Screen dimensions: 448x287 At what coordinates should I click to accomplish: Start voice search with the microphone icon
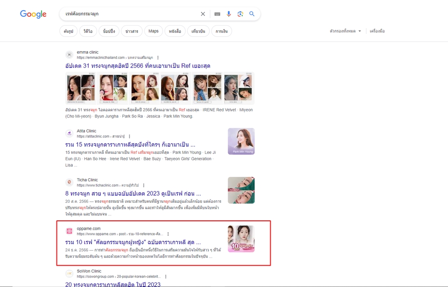(229, 14)
